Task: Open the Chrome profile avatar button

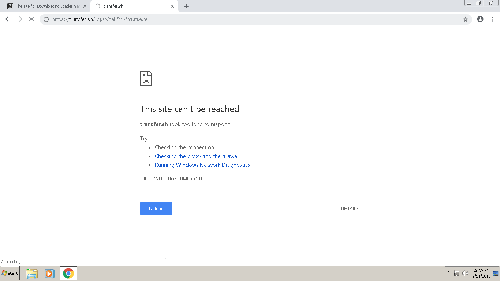Action: click(480, 19)
